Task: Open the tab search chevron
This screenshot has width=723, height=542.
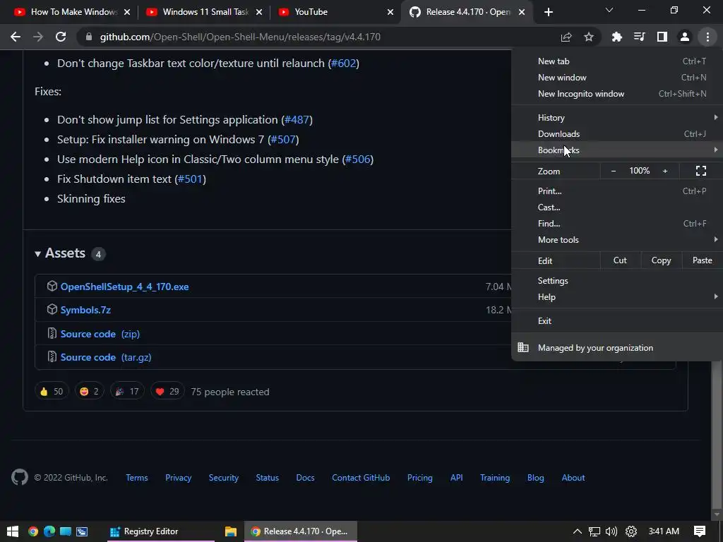Action: tap(609, 10)
